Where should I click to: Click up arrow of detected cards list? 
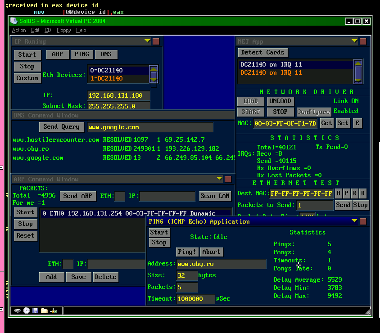[x=358, y=63]
